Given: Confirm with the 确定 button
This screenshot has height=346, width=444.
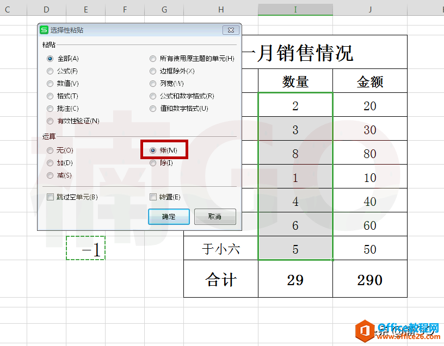Looking at the screenshot, I should coord(169,217).
